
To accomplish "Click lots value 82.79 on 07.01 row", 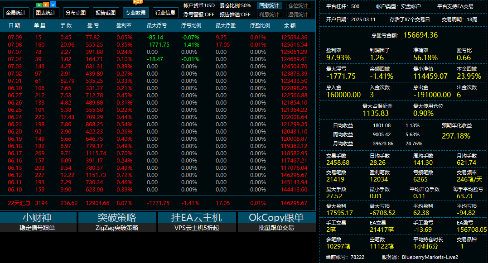I will (x=67, y=81).
